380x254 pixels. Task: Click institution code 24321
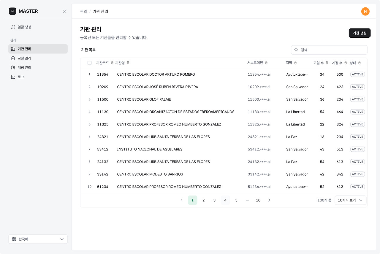103,137
